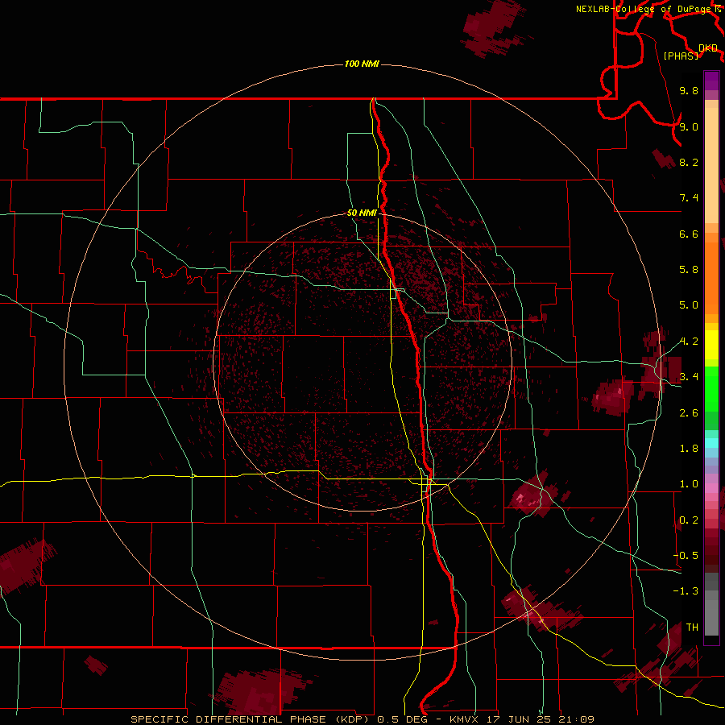
Task: Click the 9.0 value on color scale
Action: (x=689, y=126)
